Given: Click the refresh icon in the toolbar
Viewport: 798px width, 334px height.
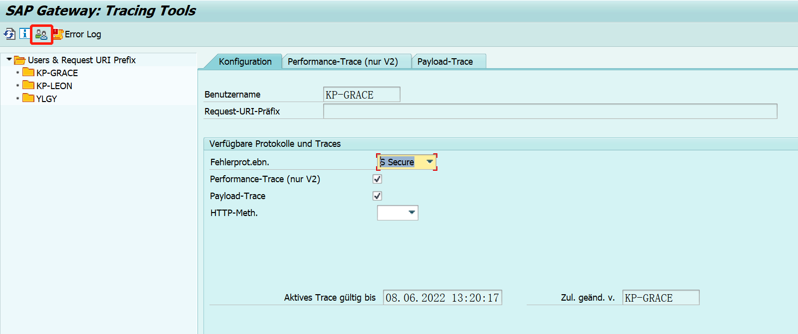Looking at the screenshot, I should point(9,34).
